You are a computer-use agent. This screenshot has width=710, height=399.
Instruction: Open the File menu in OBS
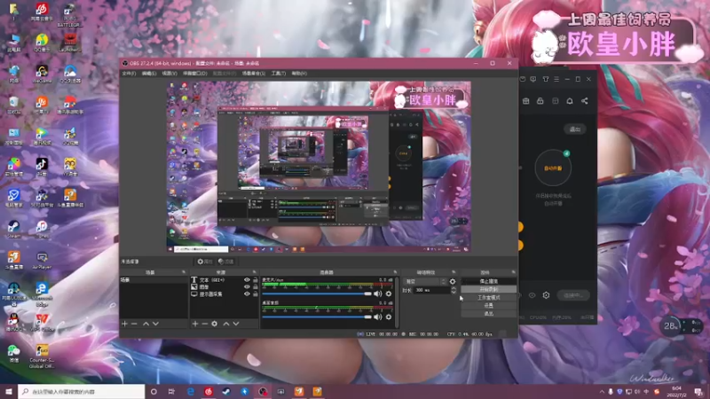(x=129, y=74)
